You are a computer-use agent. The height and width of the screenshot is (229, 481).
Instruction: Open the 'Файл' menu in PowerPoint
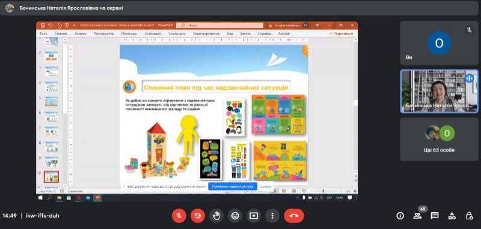pos(43,34)
